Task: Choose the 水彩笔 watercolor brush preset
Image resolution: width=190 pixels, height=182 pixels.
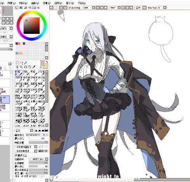Action: 42,73
